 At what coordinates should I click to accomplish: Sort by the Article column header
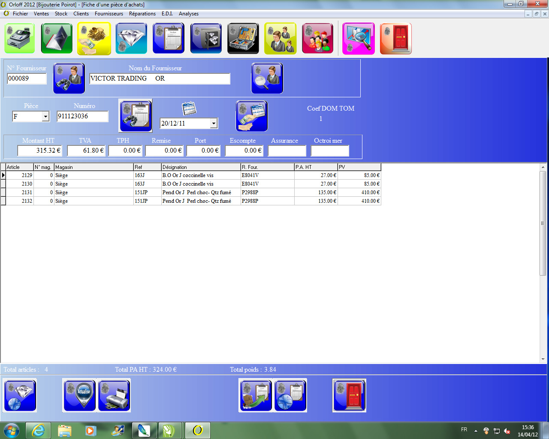[19, 167]
